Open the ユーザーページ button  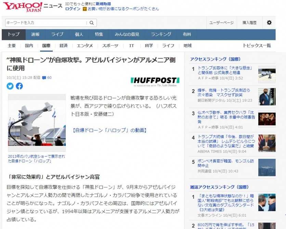coord(221,23)
